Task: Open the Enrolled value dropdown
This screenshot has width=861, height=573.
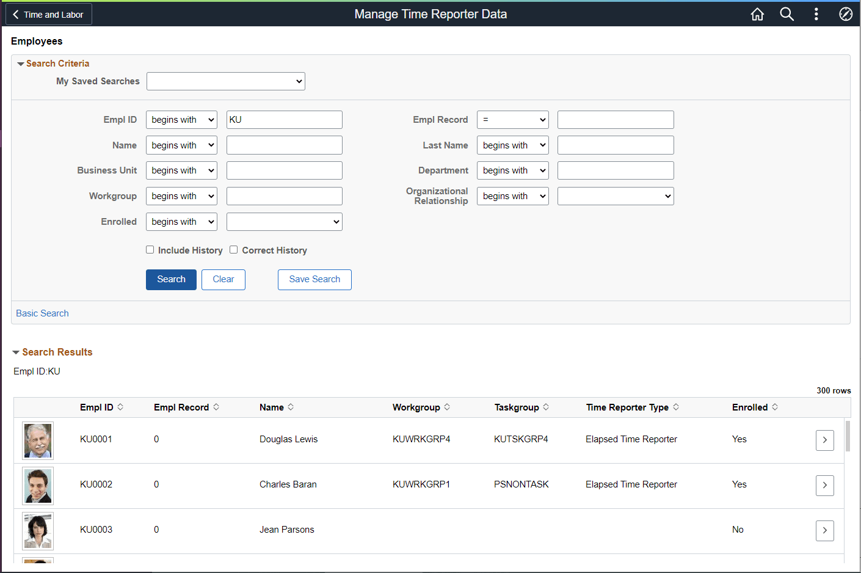Action: pyautogui.click(x=284, y=221)
